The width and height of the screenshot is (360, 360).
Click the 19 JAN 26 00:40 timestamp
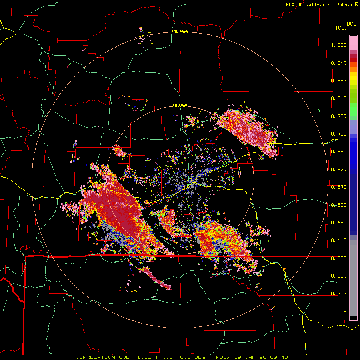261,357
